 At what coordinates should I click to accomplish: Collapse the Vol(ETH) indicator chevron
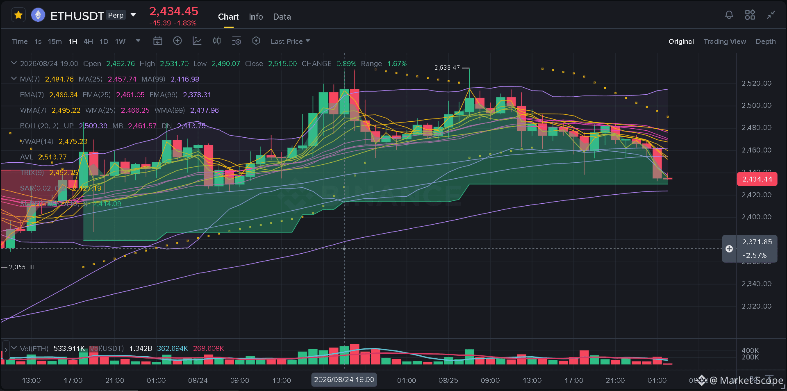pos(14,348)
